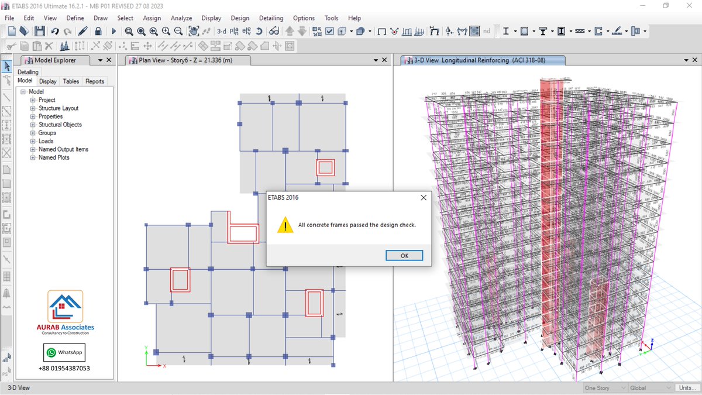The image size is (702, 395).
Task: Toggle the model lock padlock
Action: click(98, 31)
